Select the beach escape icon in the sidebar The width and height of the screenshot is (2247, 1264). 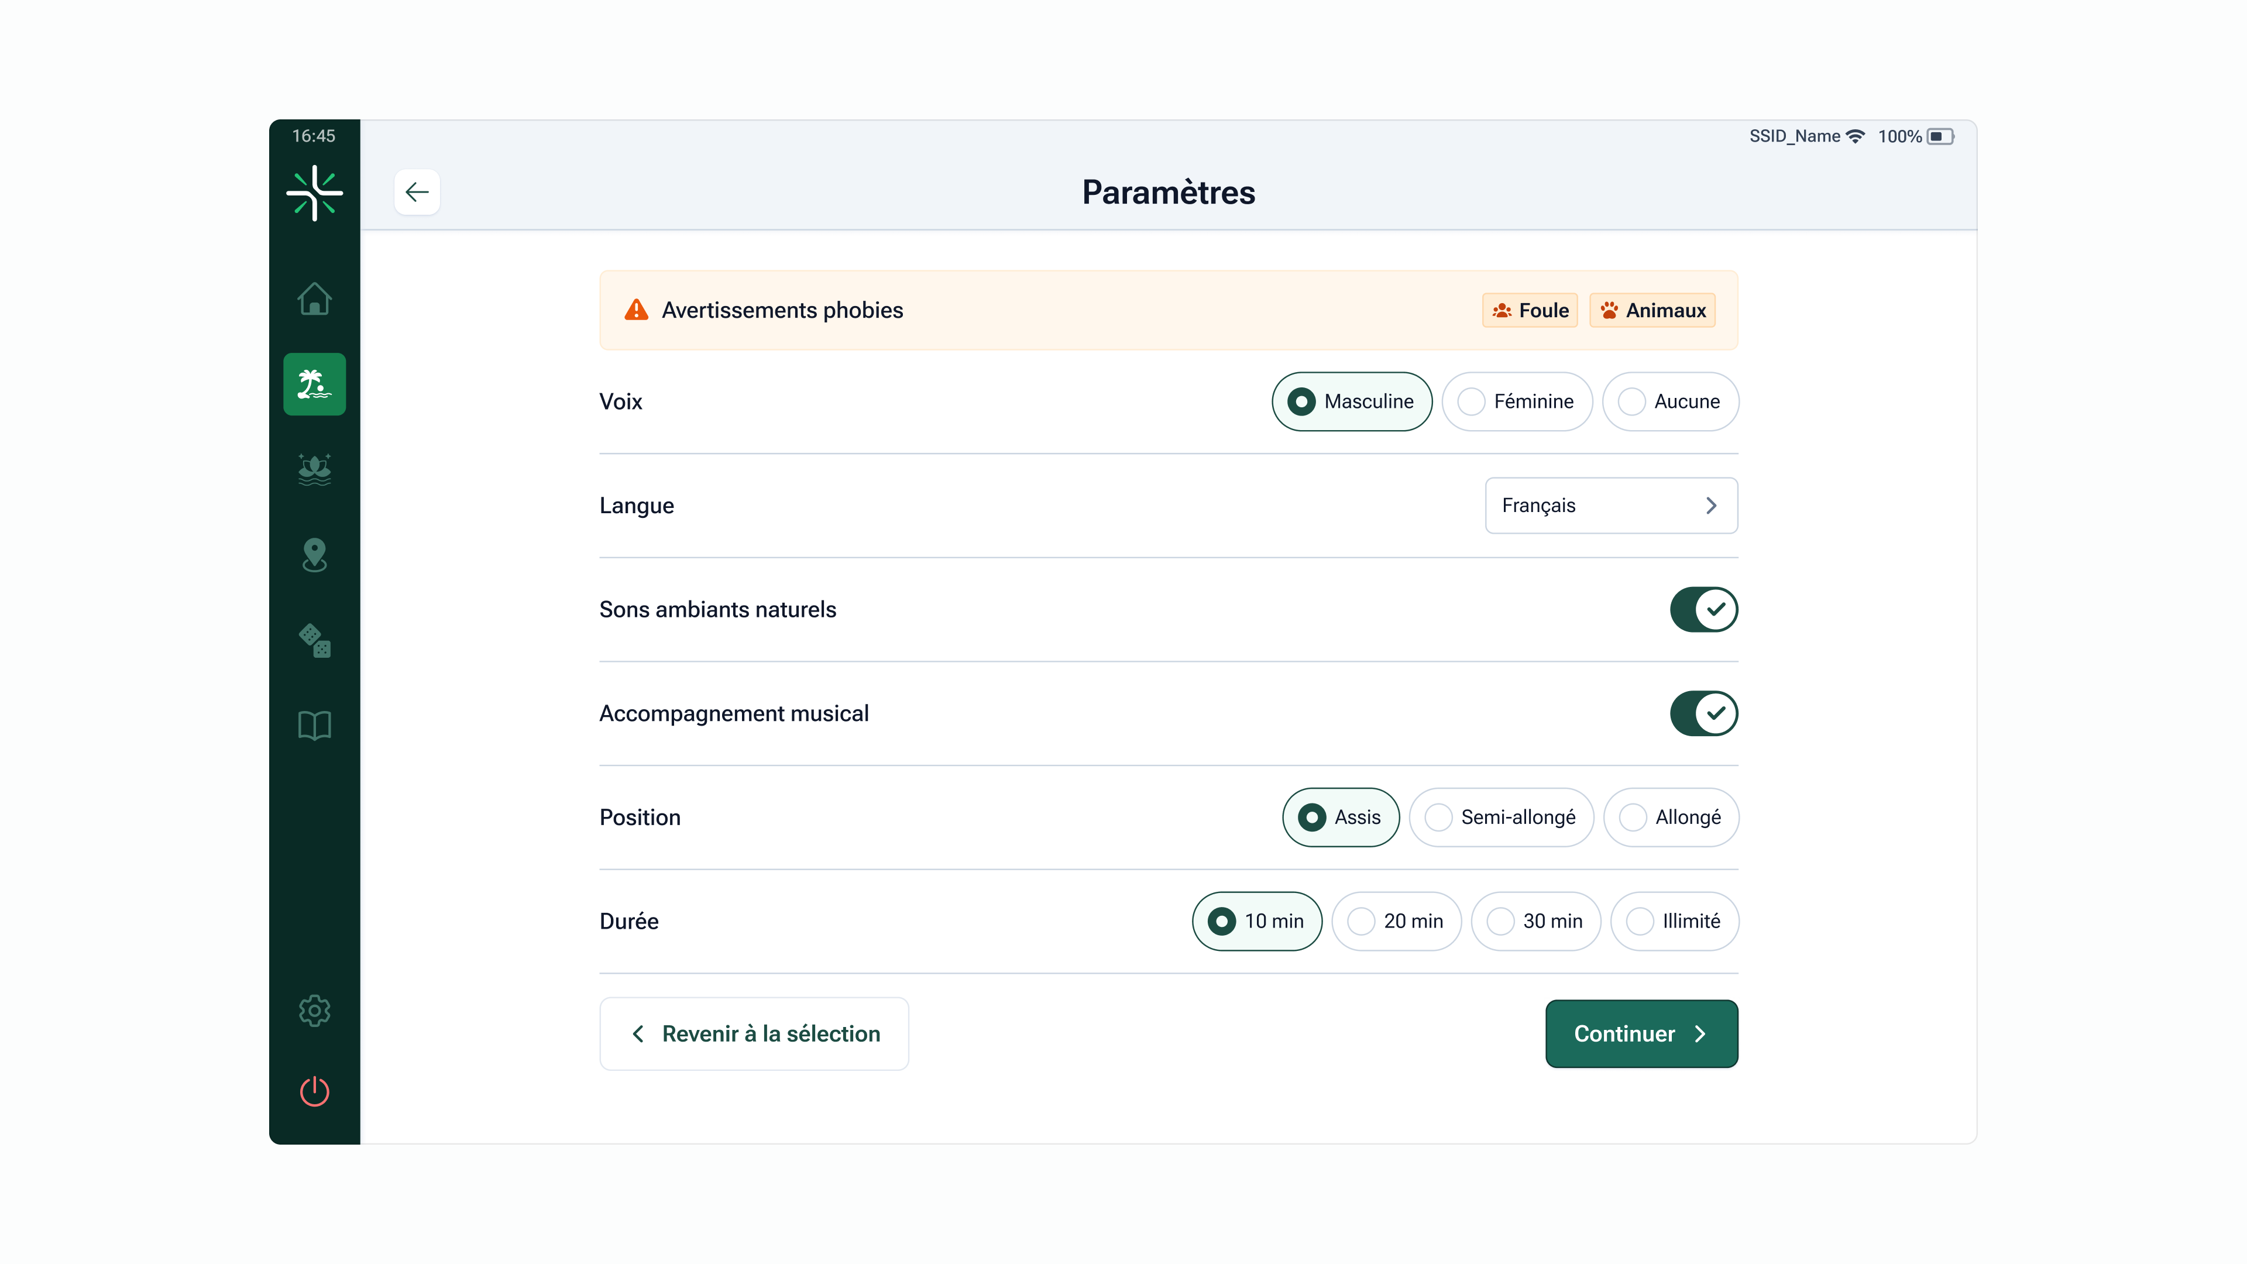(314, 384)
